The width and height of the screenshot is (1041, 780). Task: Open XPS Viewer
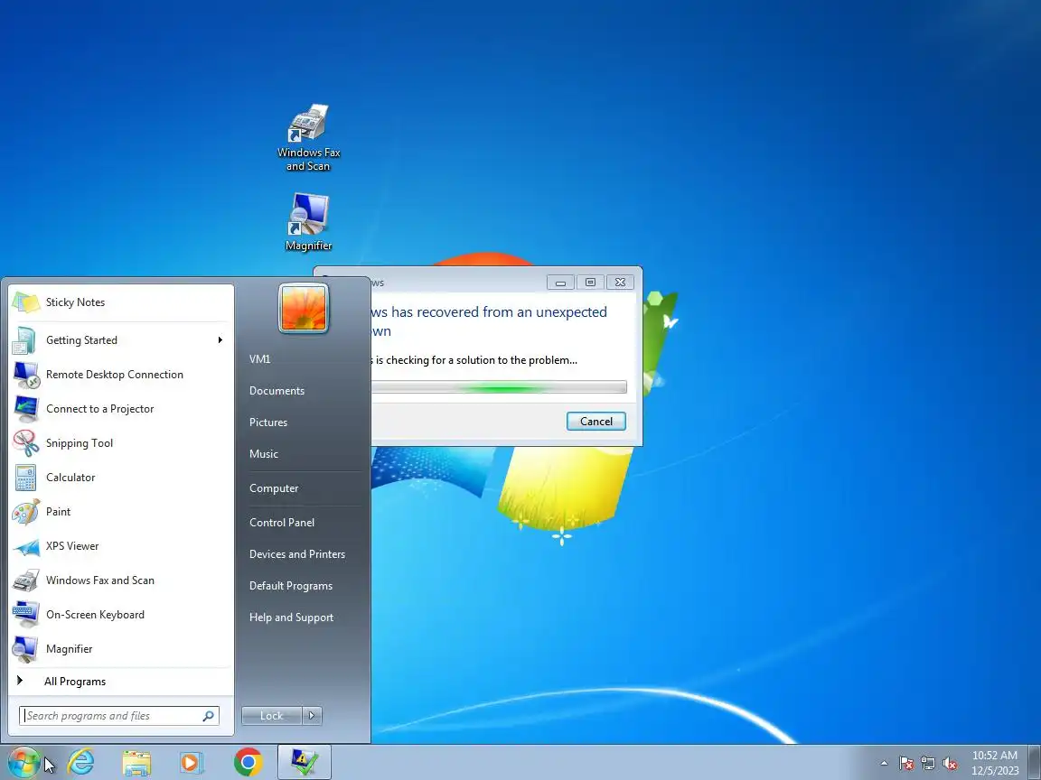(121, 546)
